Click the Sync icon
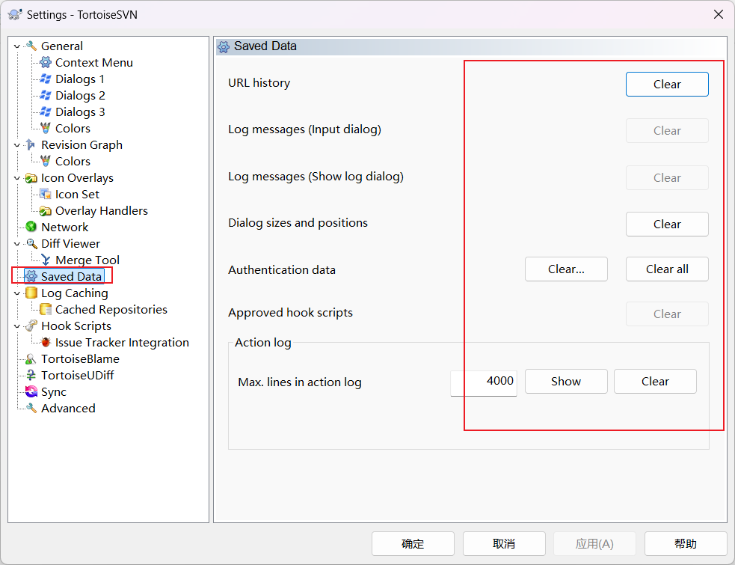 pos(31,392)
